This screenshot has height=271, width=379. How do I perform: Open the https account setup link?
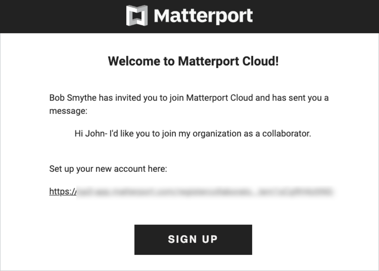[x=63, y=192]
